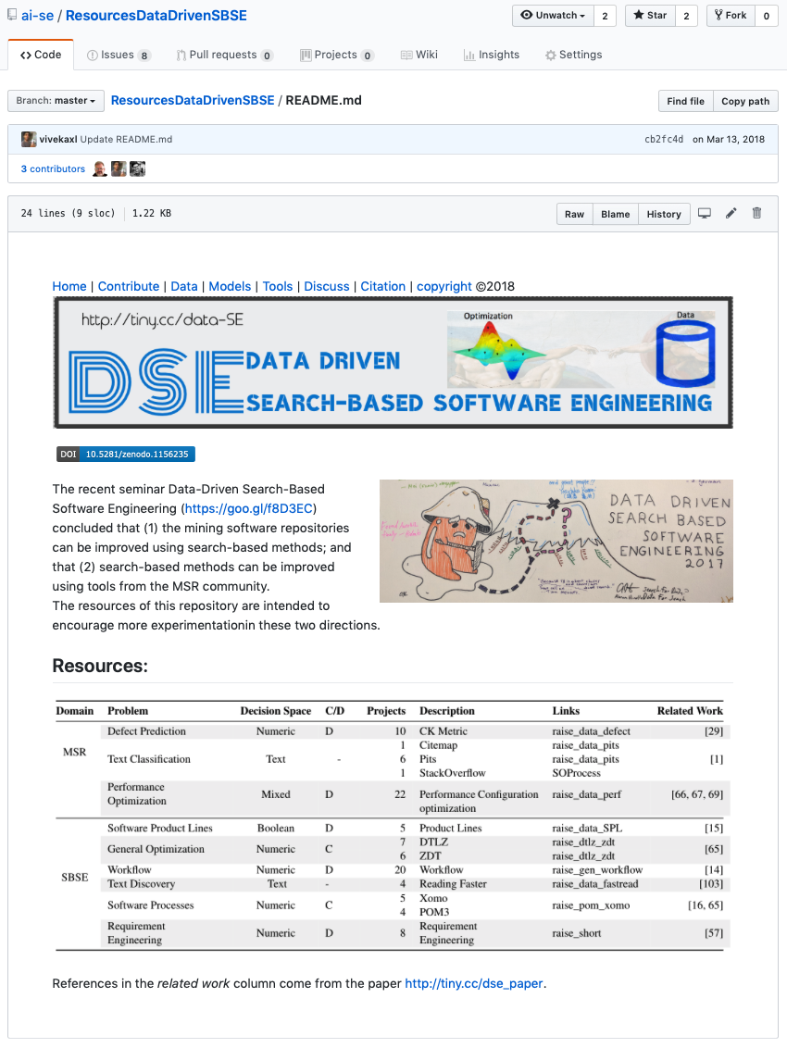Open ResourcesDataDrivenSBSE repo title link
The image size is (787, 1048).
pos(156,16)
